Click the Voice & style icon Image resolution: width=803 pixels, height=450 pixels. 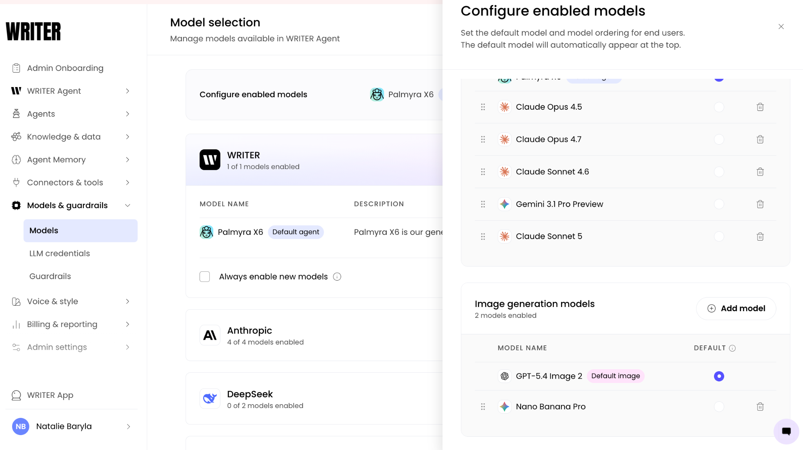[16, 301]
